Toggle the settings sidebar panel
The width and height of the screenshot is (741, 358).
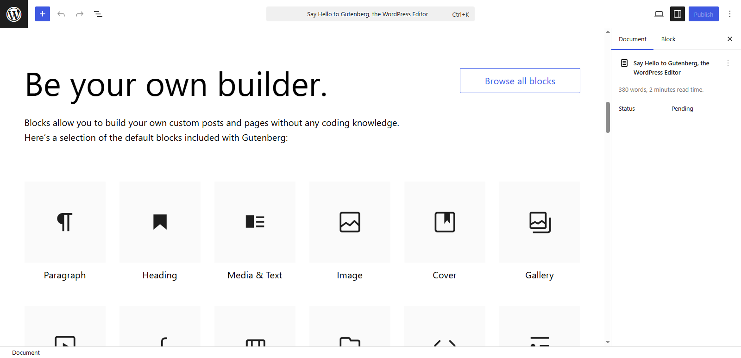coord(678,14)
